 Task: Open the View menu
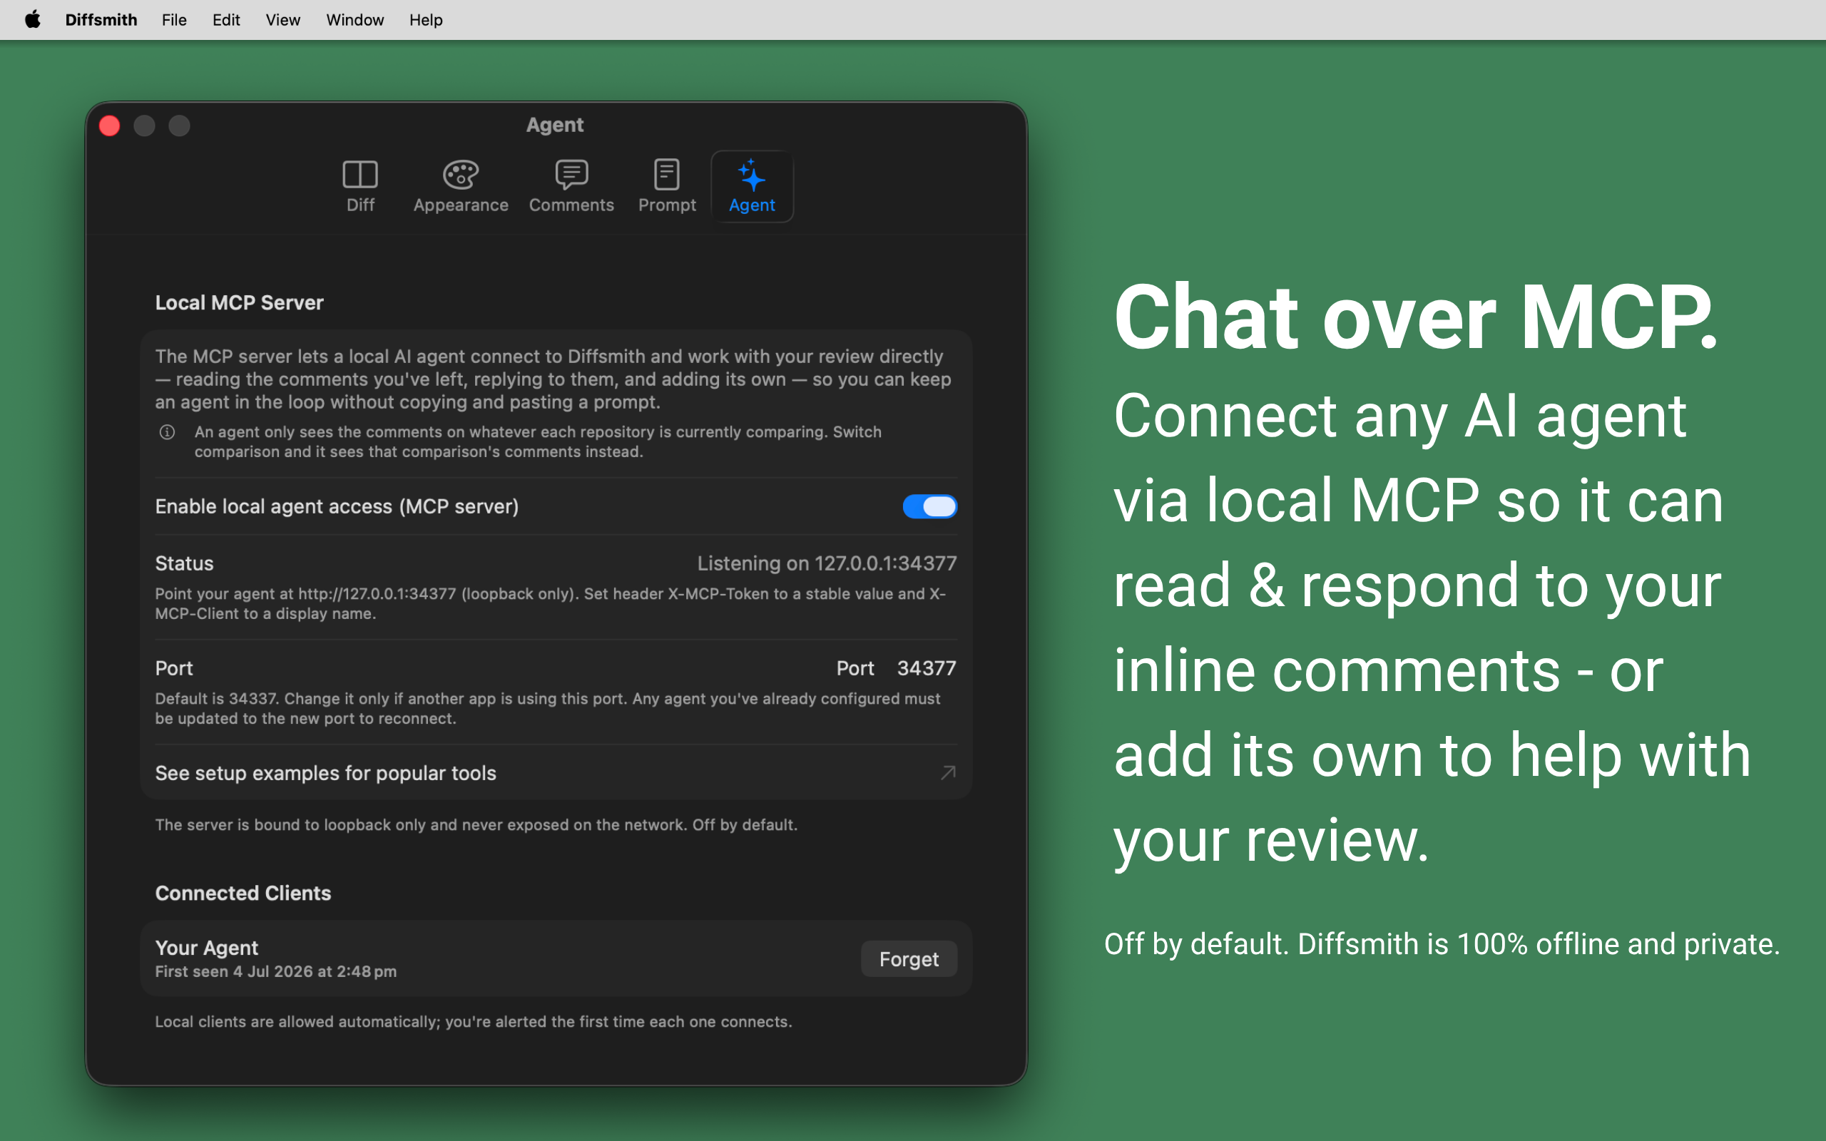pyautogui.click(x=283, y=20)
